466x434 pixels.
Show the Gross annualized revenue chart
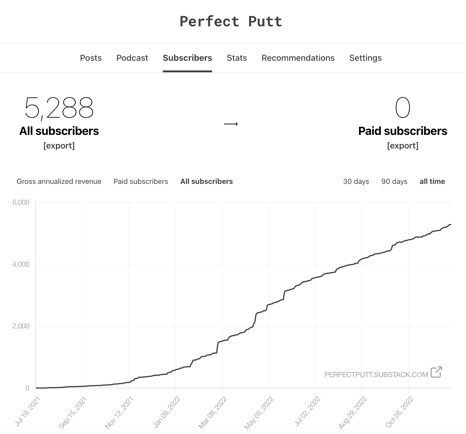pyautogui.click(x=59, y=181)
